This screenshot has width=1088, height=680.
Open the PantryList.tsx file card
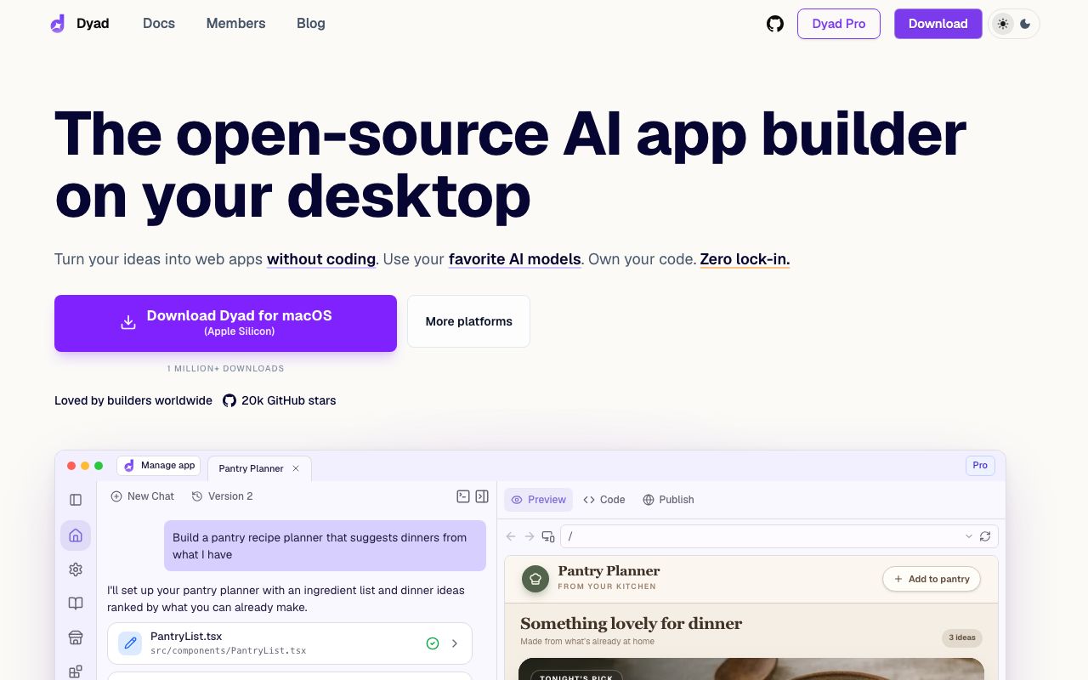point(289,643)
